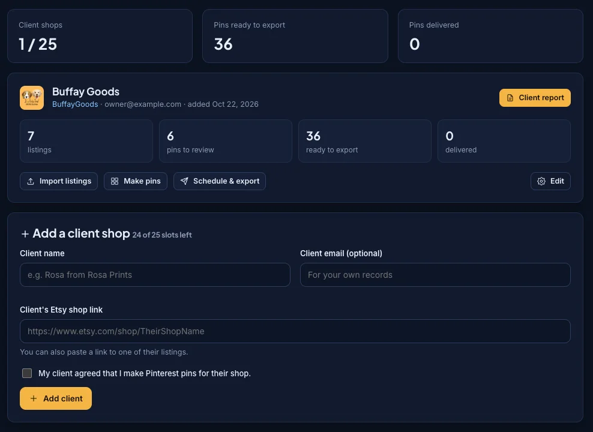Select the 0 delivered stat card
Viewport: 593px width, 432px height.
coord(504,141)
